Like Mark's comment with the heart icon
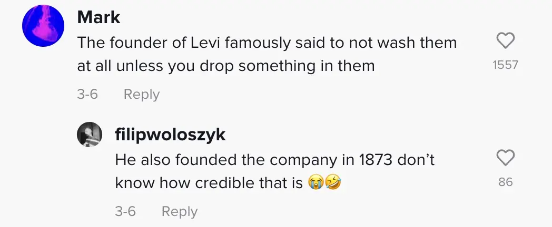552x227 pixels. (x=506, y=41)
